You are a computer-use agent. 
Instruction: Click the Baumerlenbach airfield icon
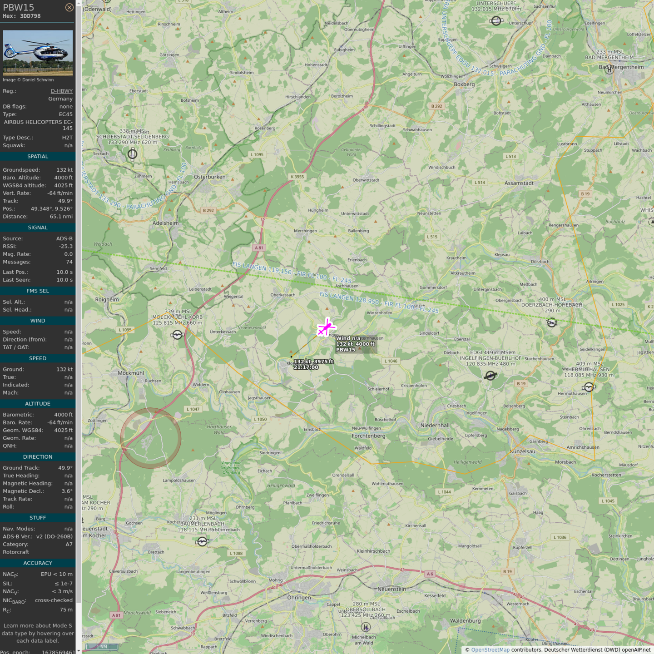point(202,541)
